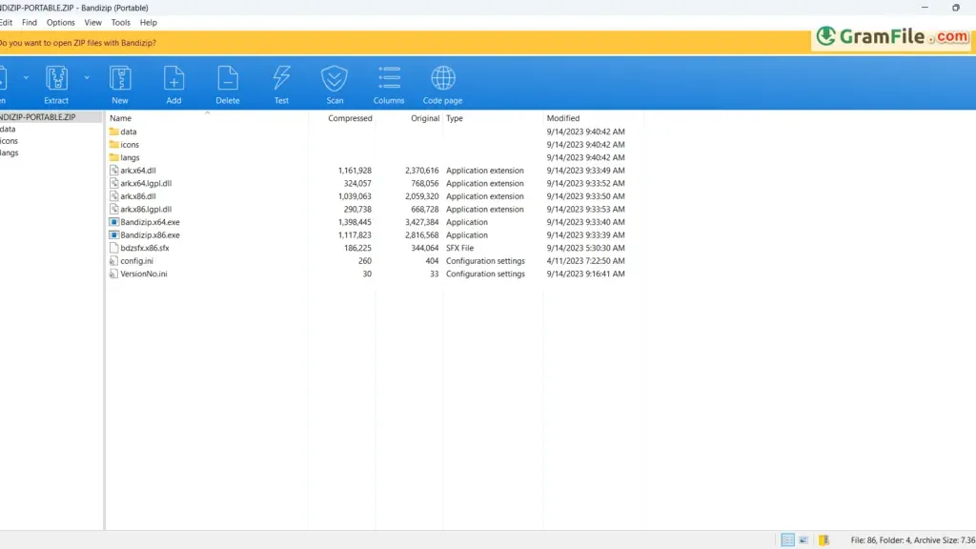Viewport: 976px width, 549px height.
Task: Open the View menu
Action: point(92,23)
